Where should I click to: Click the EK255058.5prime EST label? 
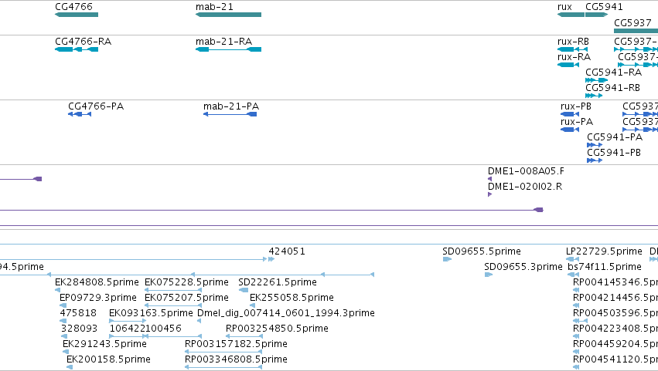point(291,298)
